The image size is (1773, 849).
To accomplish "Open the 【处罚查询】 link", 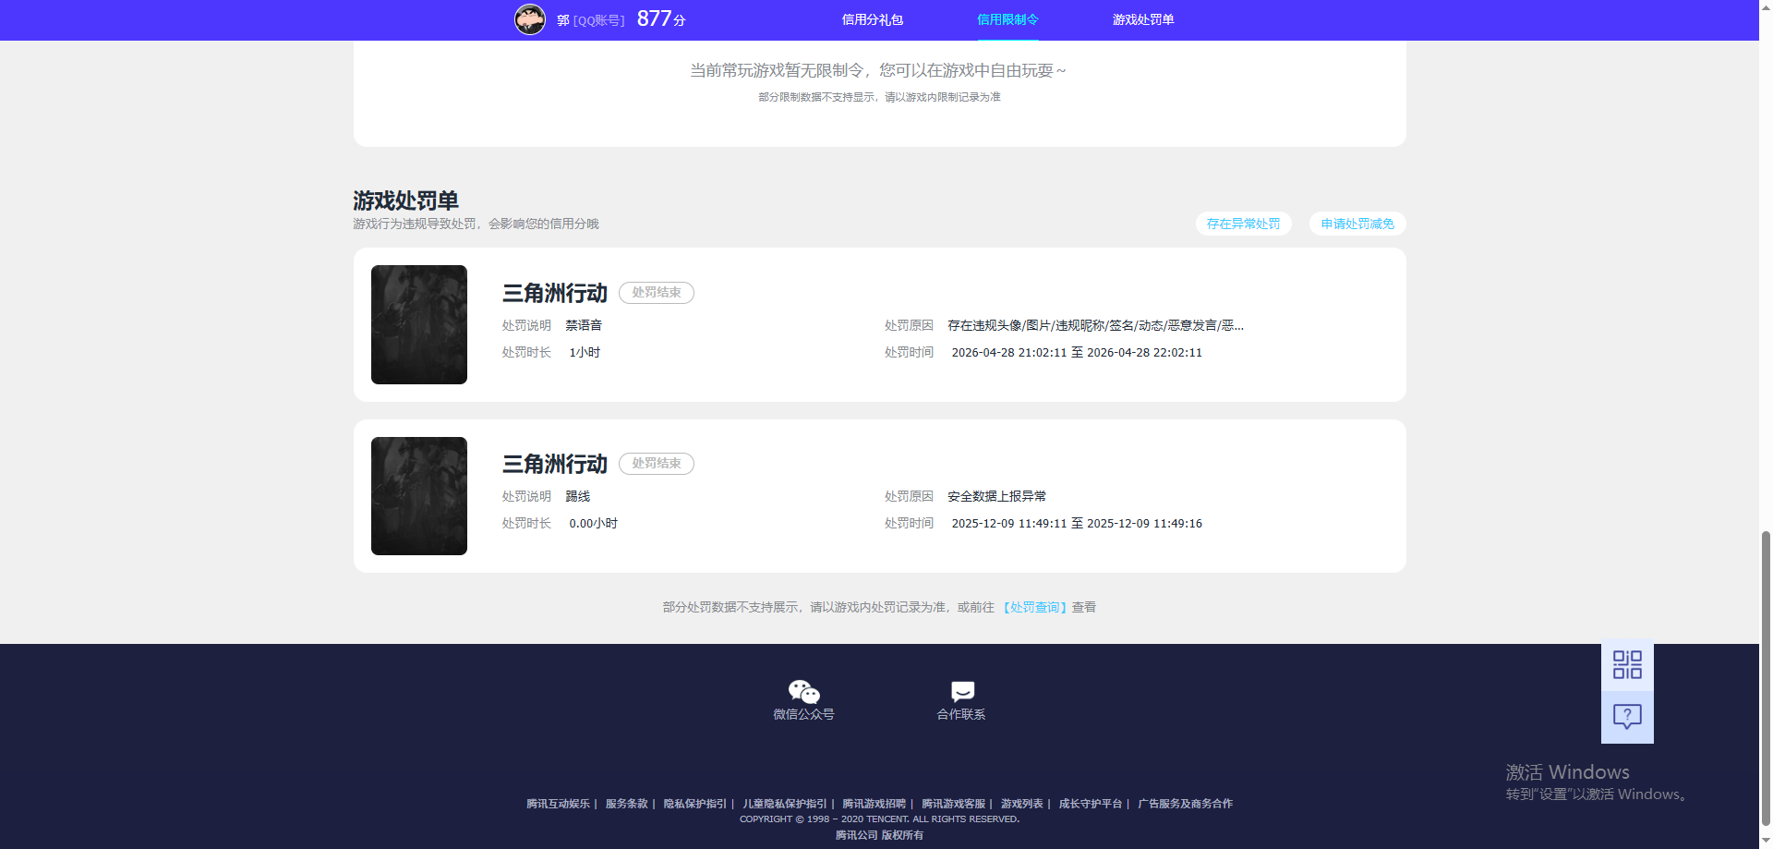I will click(x=1035, y=607).
